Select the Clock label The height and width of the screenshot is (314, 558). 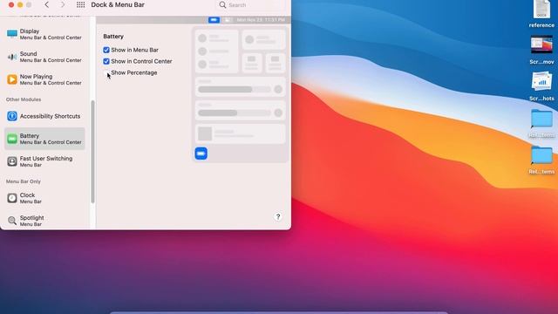click(27, 195)
